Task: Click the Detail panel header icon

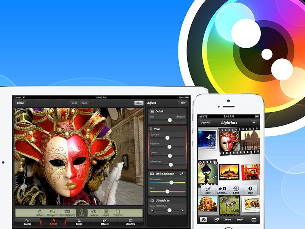Action: point(152,111)
